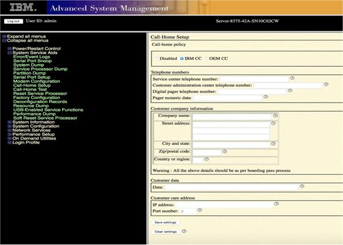Open Deconfiguration Records page
The image size is (343, 245).
(x=40, y=101)
